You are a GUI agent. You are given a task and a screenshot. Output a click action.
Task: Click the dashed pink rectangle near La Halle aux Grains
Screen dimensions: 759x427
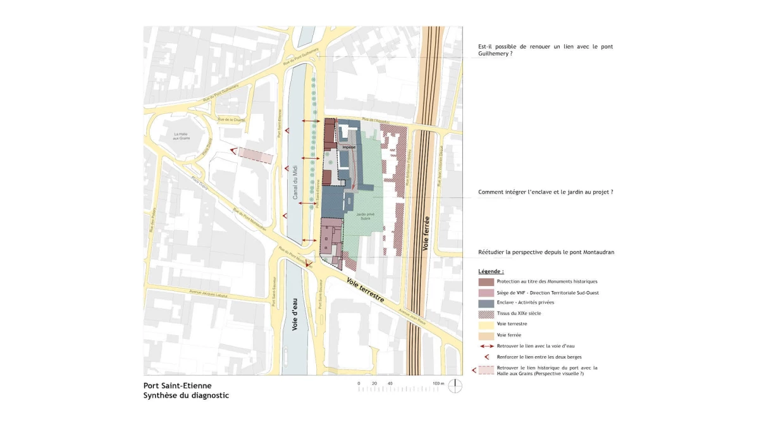[256, 155]
